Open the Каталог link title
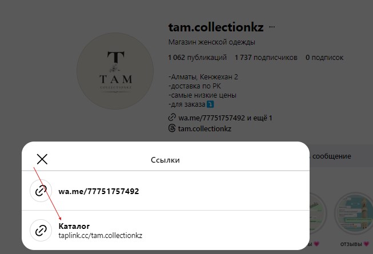373x254 pixels. click(74, 227)
